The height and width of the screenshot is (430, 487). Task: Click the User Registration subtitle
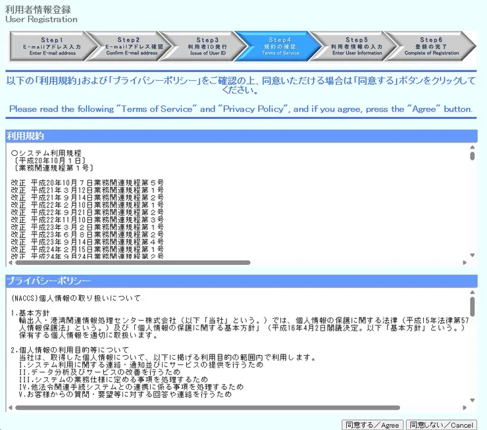pyautogui.click(x=41, y=19)
